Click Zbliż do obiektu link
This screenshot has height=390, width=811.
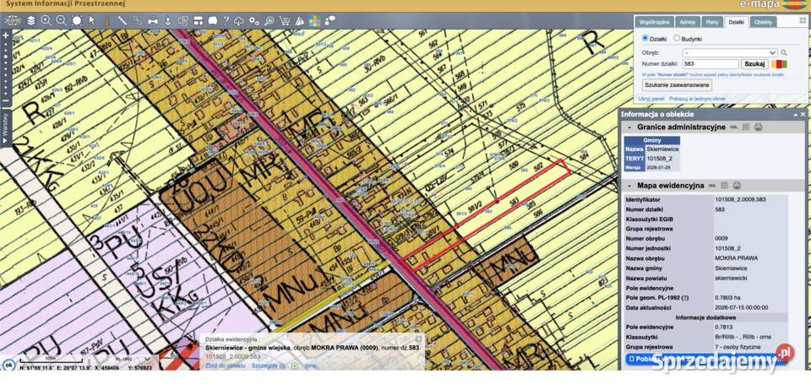225,366
